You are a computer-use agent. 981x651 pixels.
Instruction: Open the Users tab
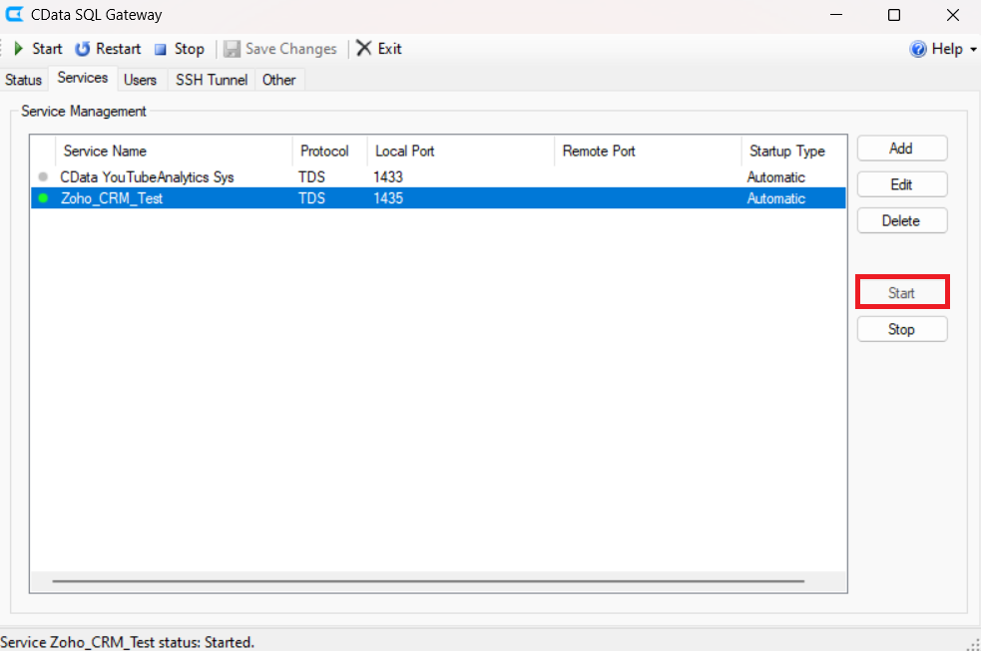point(140,80)
